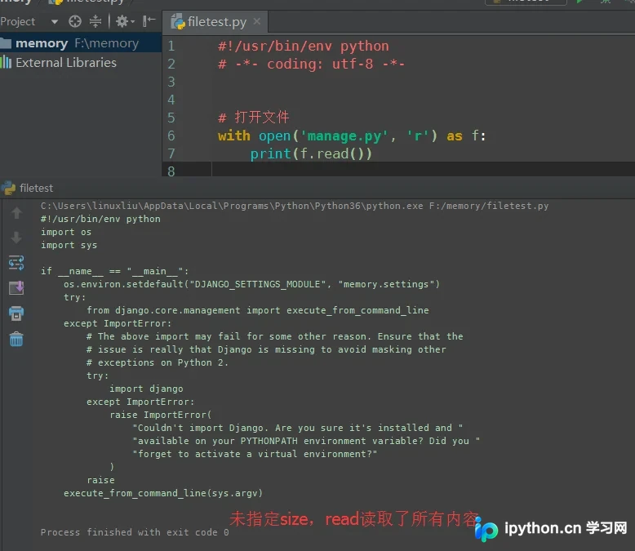Viewport: 635px width, 551px height.
Task: Click the '#!/usr/bin/env python' line in editor
Action: 304,47
